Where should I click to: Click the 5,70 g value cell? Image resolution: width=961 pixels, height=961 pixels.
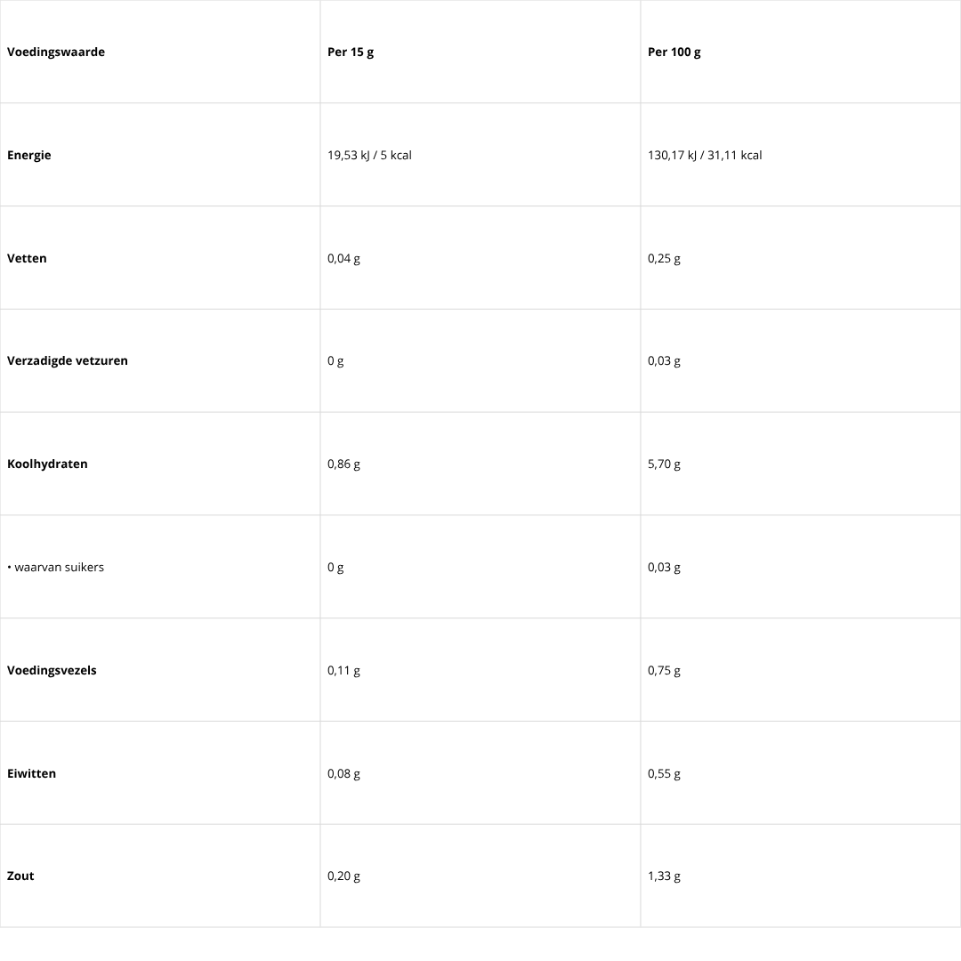coord(664,464)
